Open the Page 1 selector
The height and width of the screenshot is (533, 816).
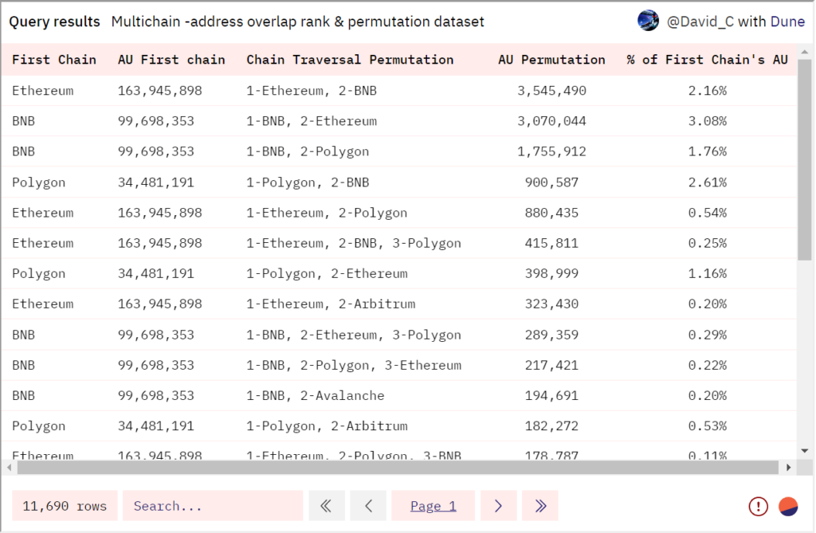[x=433, y=505]
